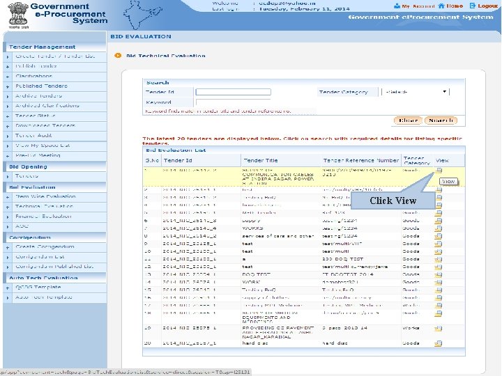This screenshot has width=502, height=376.
Task: Open Create Corrigendum
Action: click(x=45, y=246)
